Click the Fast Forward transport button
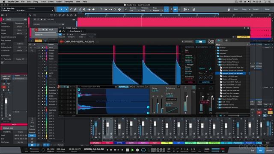 [115, 150]
